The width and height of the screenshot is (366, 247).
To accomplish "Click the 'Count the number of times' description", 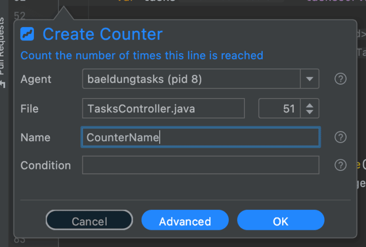I will [x=142, y=55].
